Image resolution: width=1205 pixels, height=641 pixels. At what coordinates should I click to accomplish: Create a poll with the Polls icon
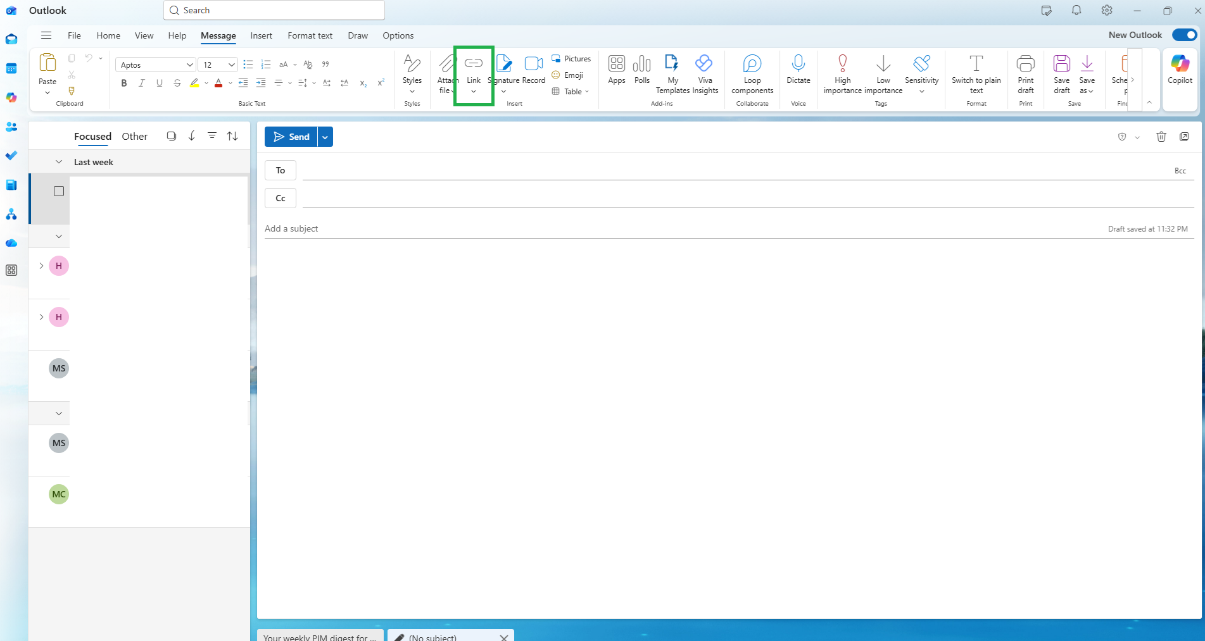[x=642, y=69]
